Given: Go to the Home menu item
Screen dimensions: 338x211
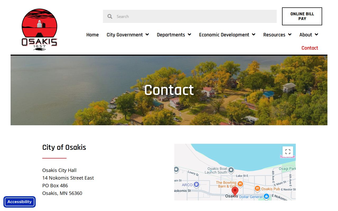Looking at the screenshot, I should tap(92, 35).
